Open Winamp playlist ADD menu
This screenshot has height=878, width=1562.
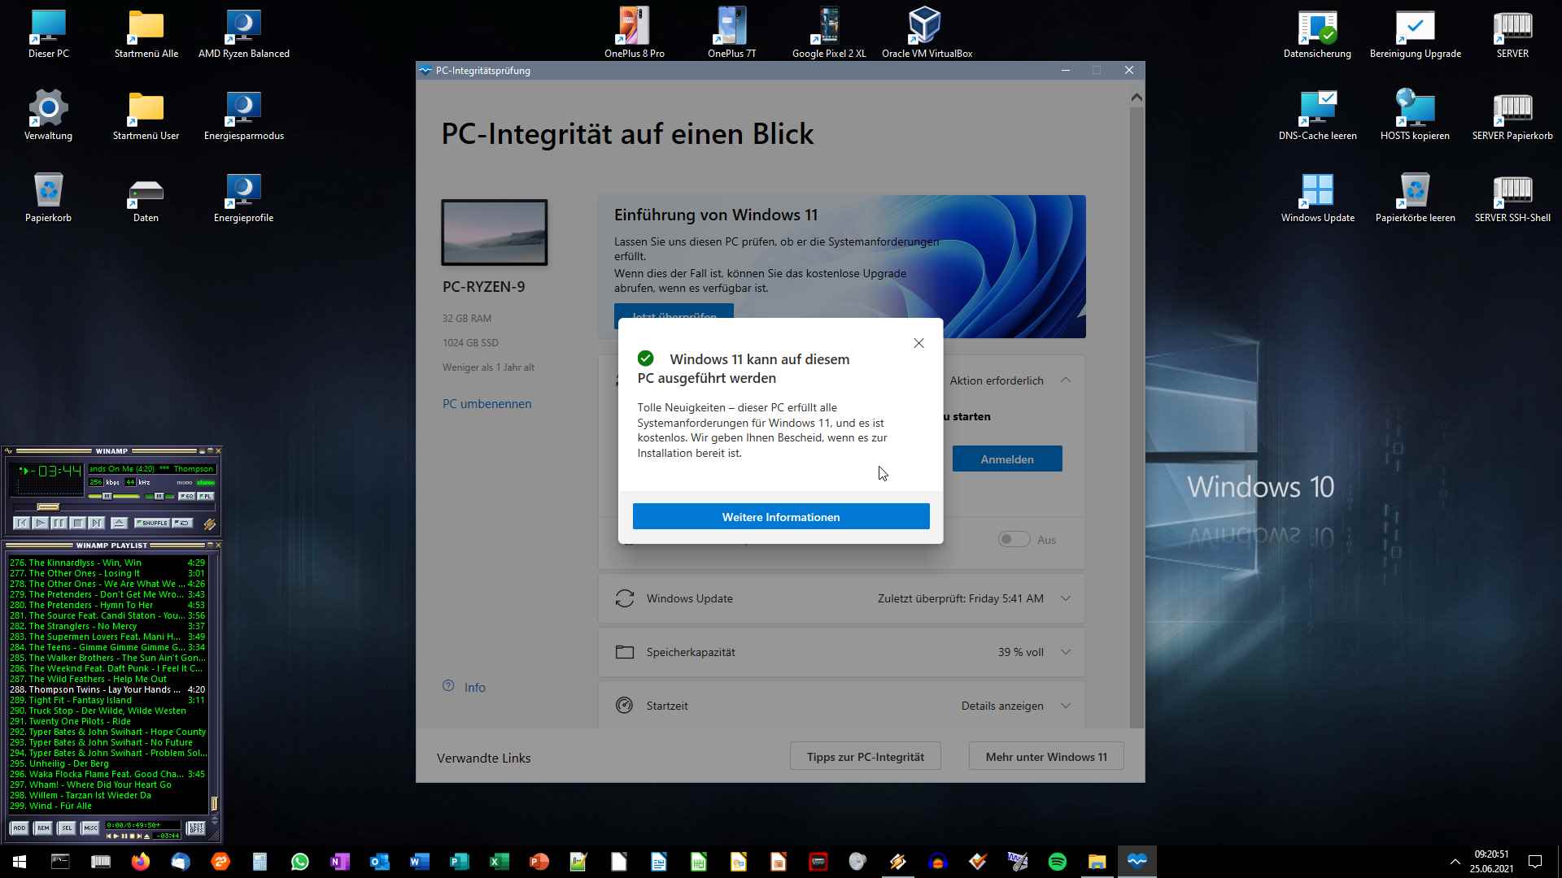[x=20, y=828]
